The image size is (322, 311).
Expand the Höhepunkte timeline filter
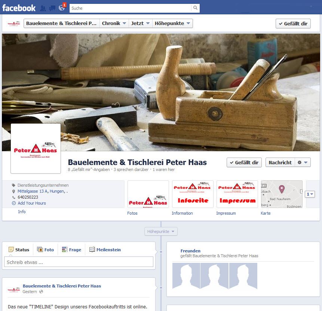pos(161,231)
